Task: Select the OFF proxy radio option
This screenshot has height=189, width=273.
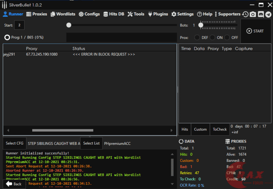Action: 227,37
